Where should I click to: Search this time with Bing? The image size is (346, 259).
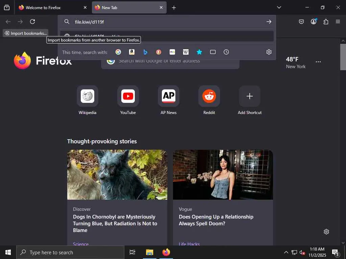point(145,52)
